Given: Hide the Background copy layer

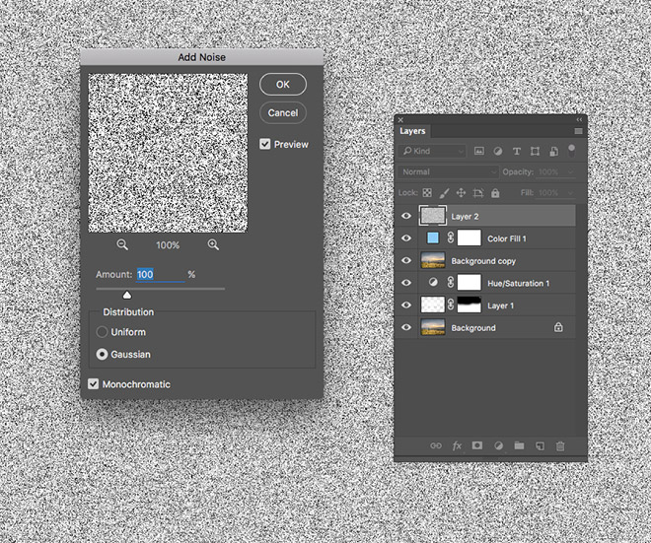Looking at the screenshot, I should 406,261.
